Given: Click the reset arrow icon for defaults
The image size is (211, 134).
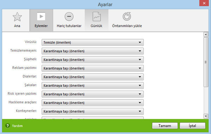Looking at the screenshot, I should (127, 17).
